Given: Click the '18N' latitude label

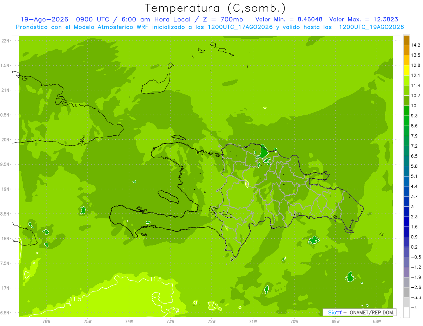Looking at the screenshot, I should (x=6, y=238).
